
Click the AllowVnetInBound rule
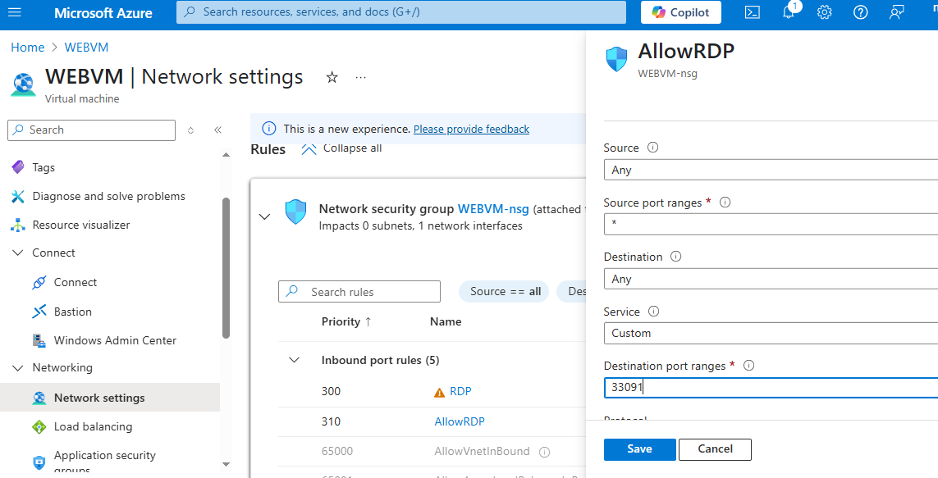(x=483, y=452)
